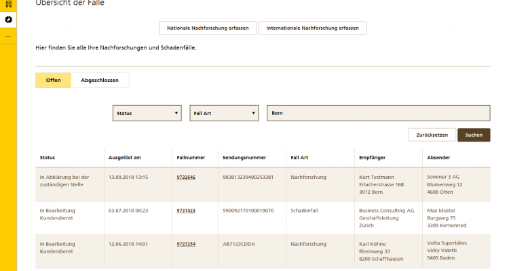Image resolution: width=509 pixels, height=271 pixels.
Task: Click Nachforschung cell in row 9732646
Action: click(308, 177)
